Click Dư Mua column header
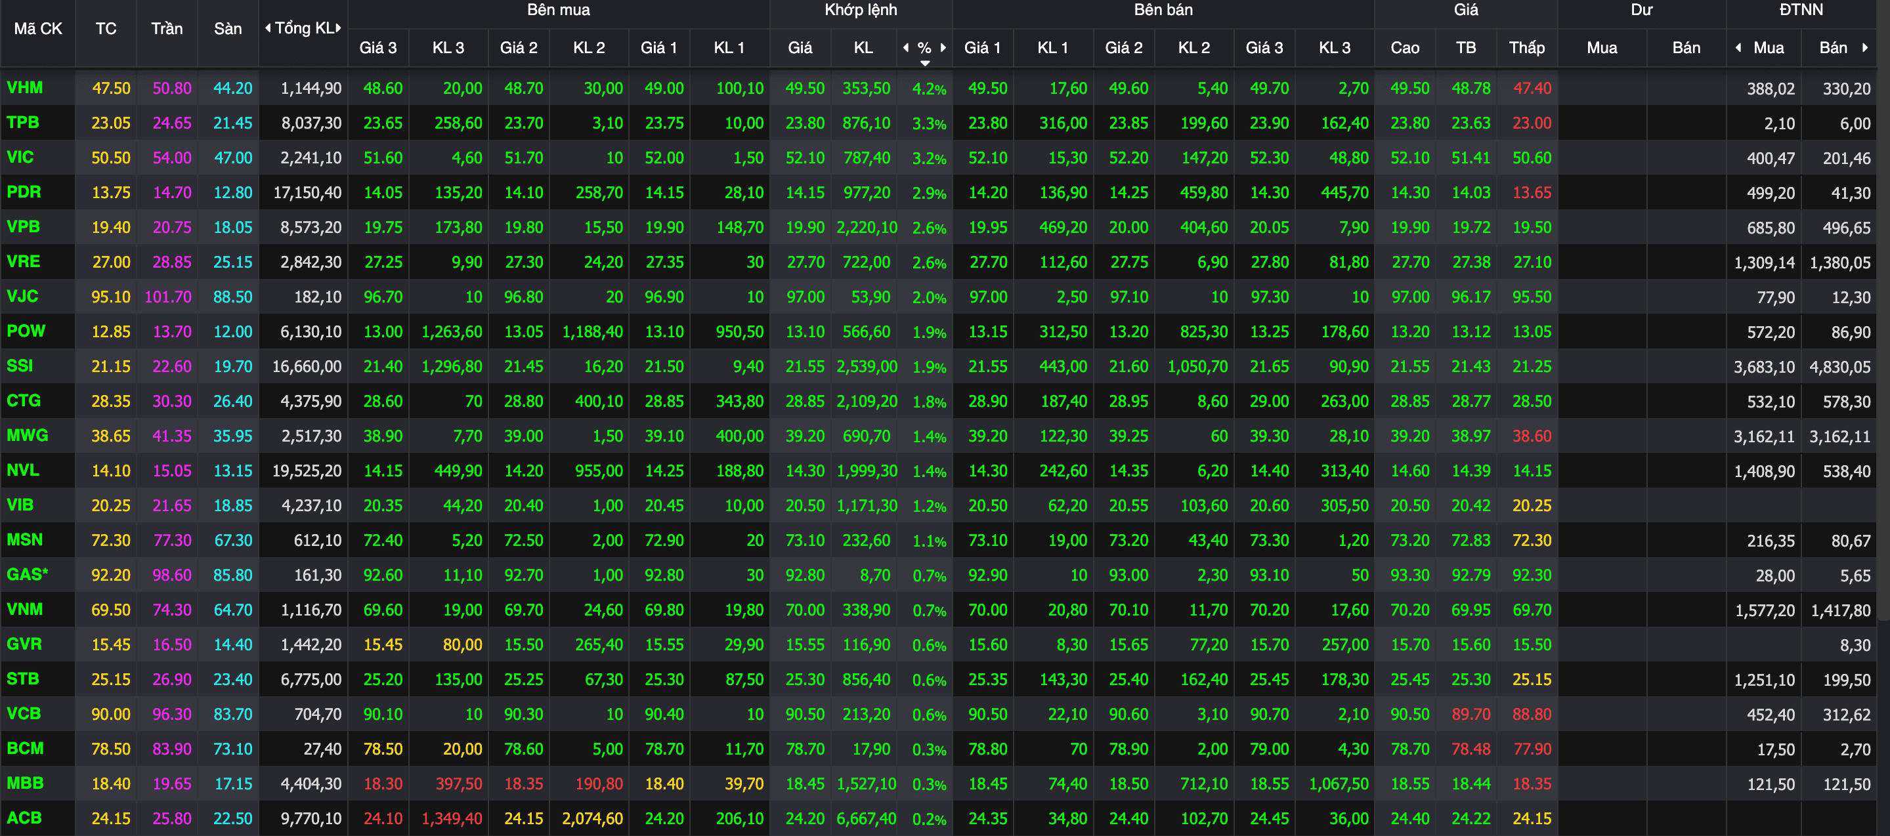This screenshot has height=836, width=1890. [1602, 48]
